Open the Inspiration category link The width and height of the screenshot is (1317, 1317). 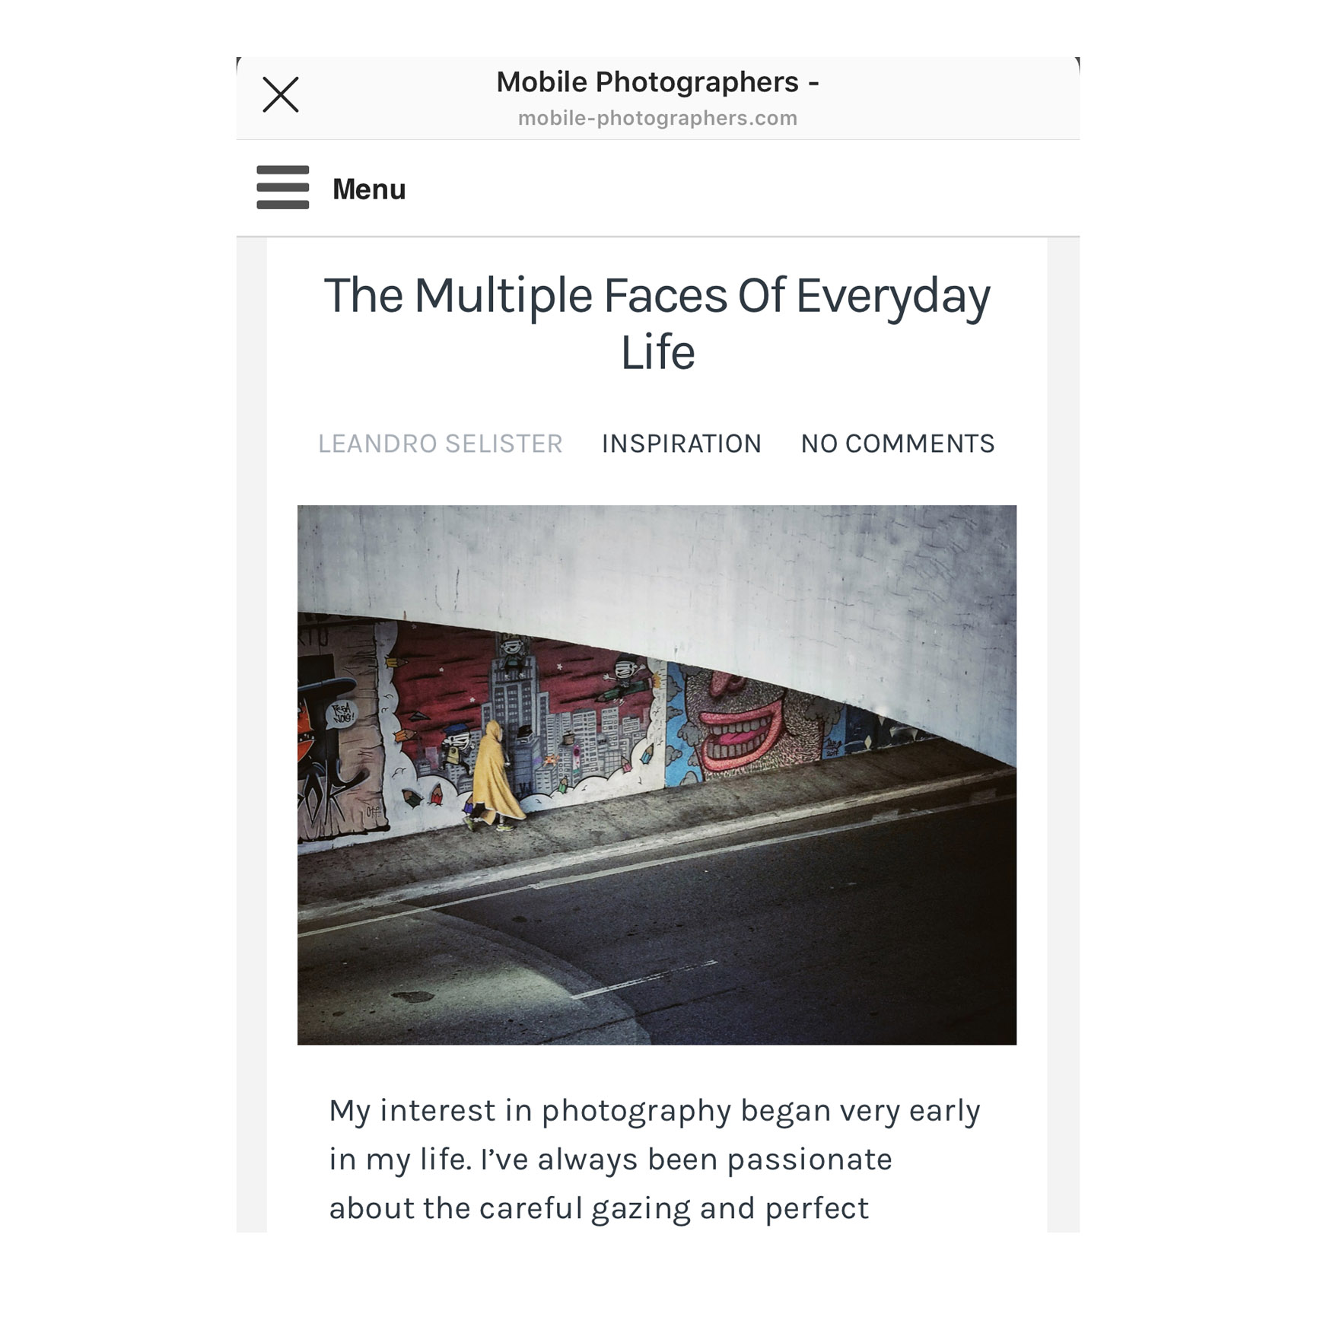pyautogui.click(x=682, y=444)
